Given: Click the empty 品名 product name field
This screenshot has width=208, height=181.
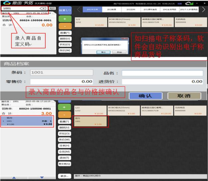Looking at the screenshot, I should [162, 73].
